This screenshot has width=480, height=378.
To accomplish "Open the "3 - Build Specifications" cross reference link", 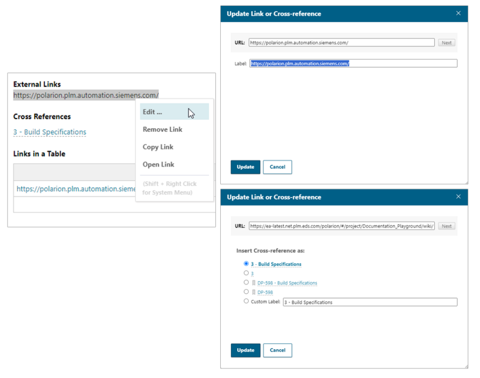I will click(49, 132).
